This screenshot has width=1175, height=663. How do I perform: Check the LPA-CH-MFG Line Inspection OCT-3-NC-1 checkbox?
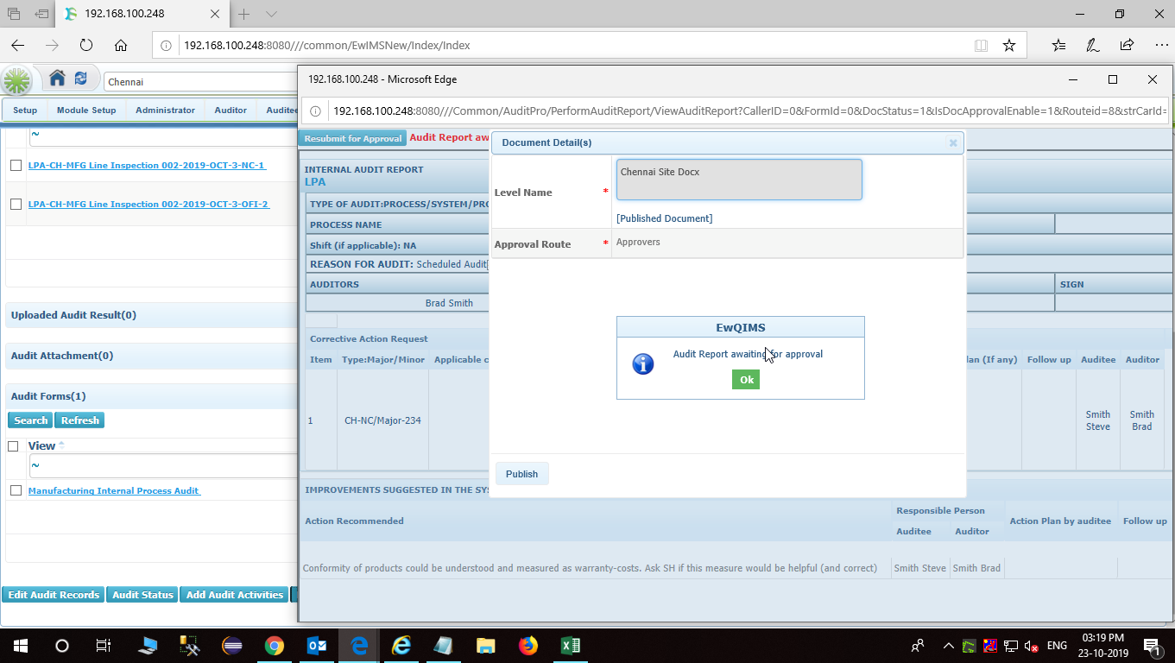tap(16, 165)
